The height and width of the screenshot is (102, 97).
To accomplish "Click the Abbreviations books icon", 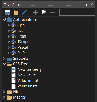I will 9,20.
